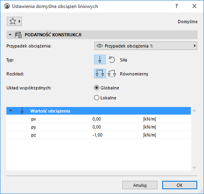Choose the trapezoidal distribution icon
The image size is (204, 194).
pos(112,73)
